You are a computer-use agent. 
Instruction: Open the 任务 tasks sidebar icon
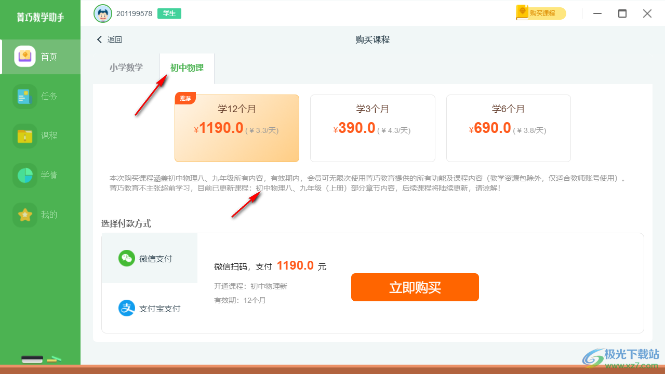click(x=25, y=96)
